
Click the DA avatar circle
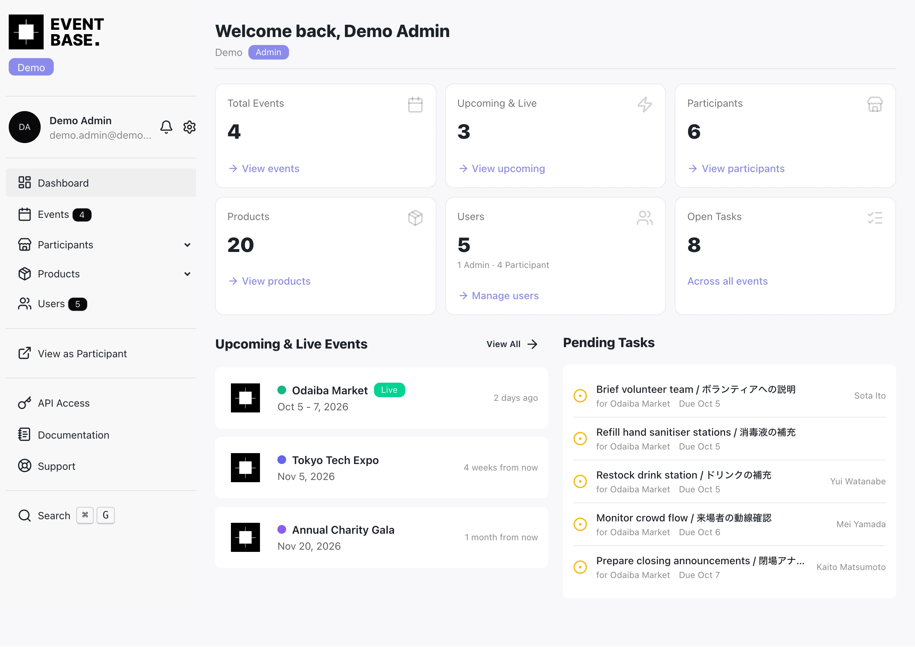point(25,127)
